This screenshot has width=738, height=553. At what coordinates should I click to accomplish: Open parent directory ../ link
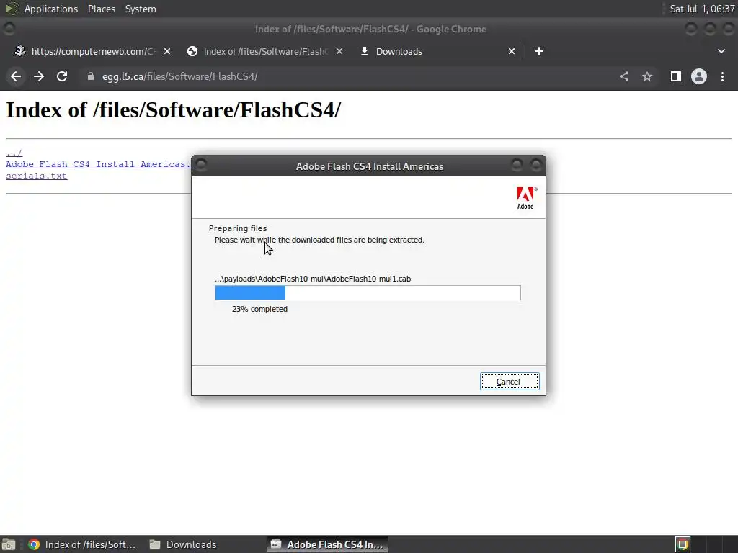(14, 153)
